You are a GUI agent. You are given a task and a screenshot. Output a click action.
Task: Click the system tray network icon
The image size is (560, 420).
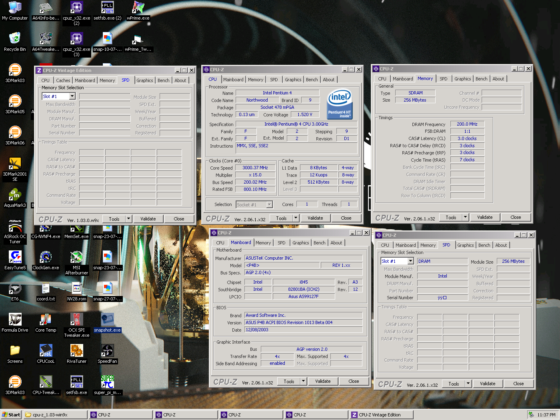click(531, 415)
